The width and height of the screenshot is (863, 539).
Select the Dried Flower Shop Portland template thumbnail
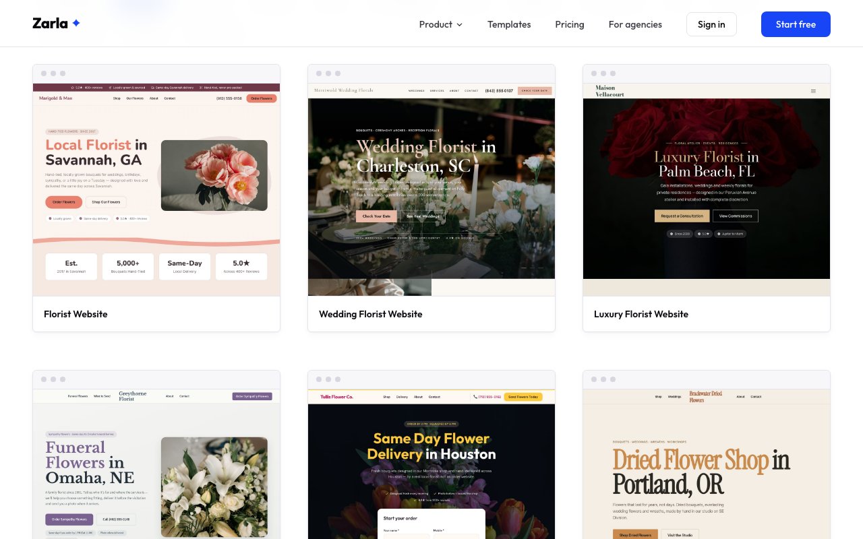tap(707, 464)
